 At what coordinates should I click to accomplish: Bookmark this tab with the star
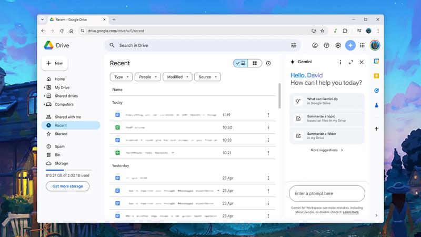322,31
